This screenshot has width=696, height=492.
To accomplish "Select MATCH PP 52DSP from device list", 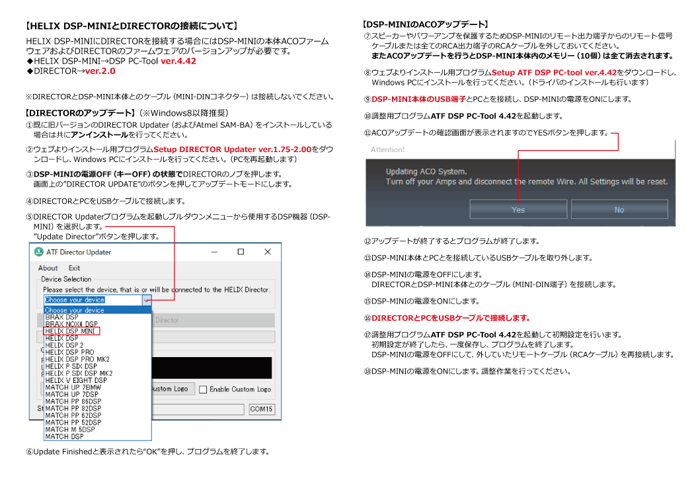I will click(98, 423).
